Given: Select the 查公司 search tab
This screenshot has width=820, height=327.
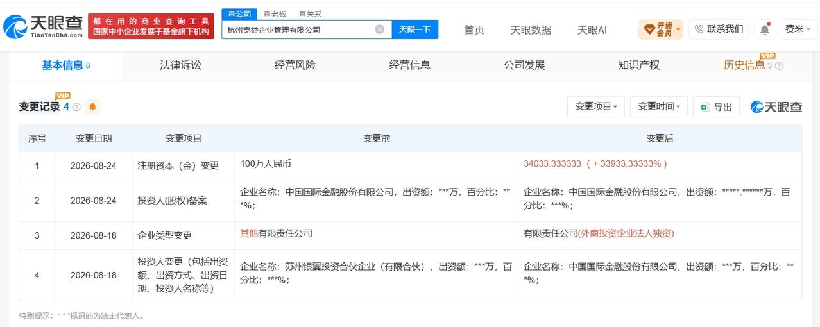Looking at the screenshot, I should click(x=239, y=14).
